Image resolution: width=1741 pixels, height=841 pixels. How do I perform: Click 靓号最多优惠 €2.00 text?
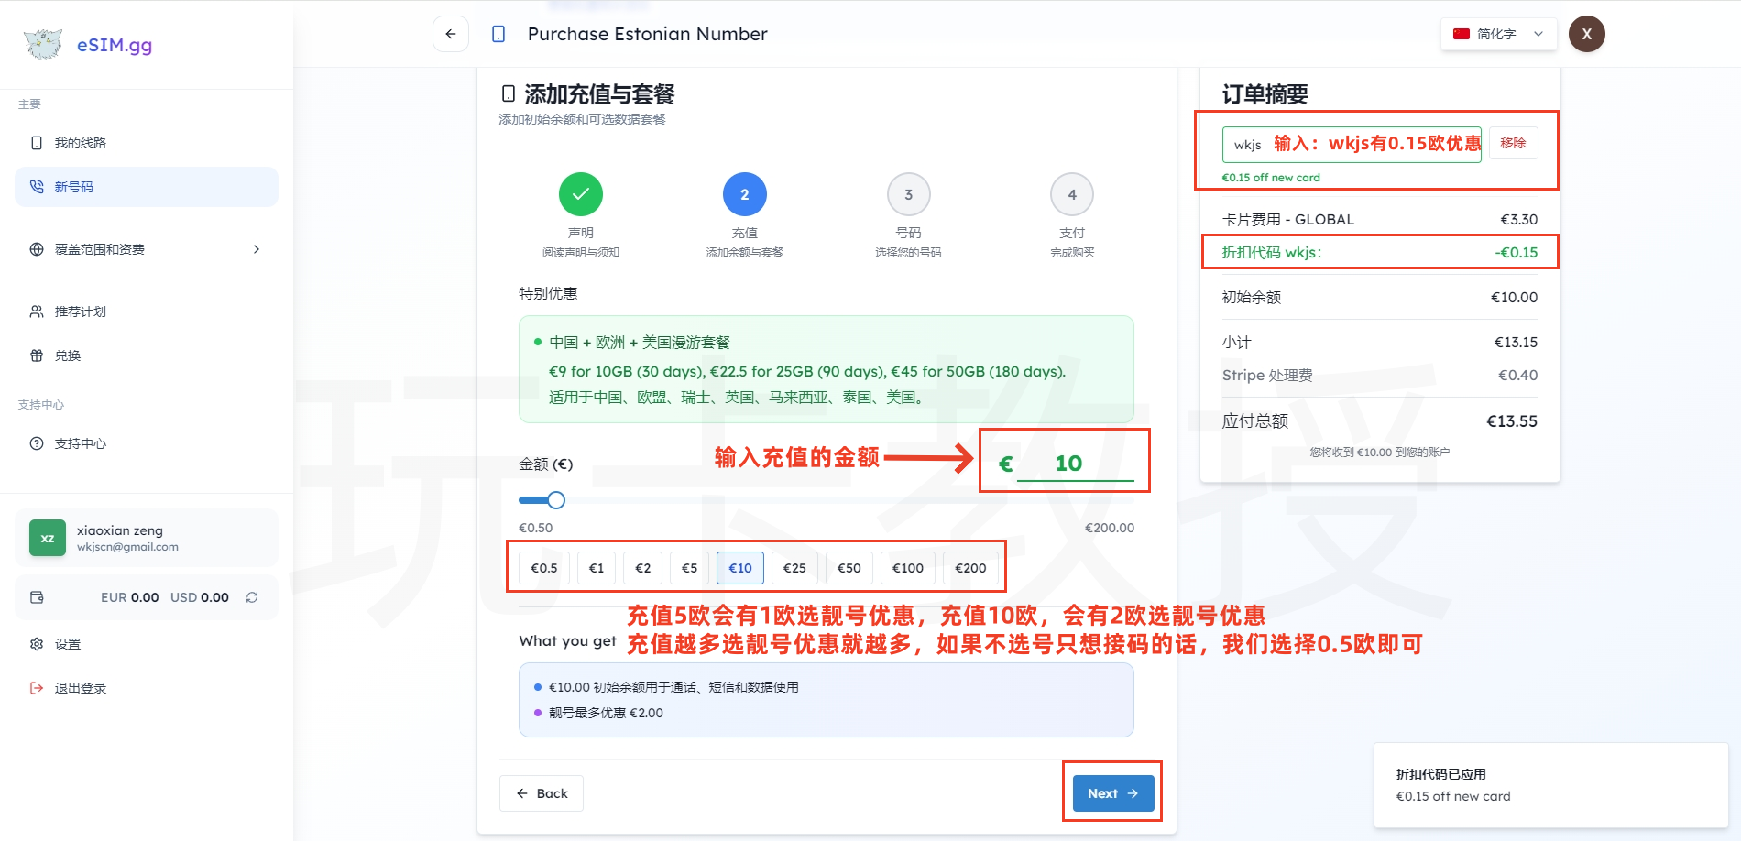[x=606, y=713]
